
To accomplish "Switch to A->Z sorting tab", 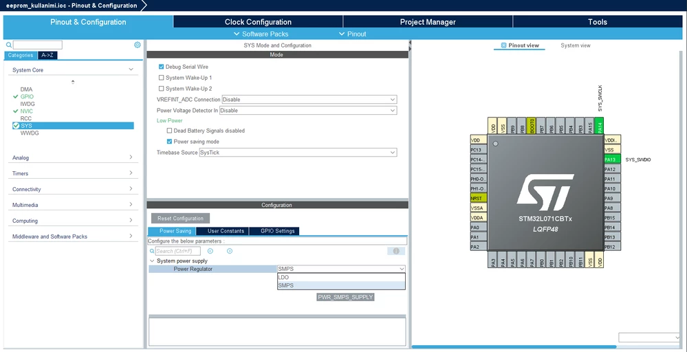I will (x=47, y=55).
